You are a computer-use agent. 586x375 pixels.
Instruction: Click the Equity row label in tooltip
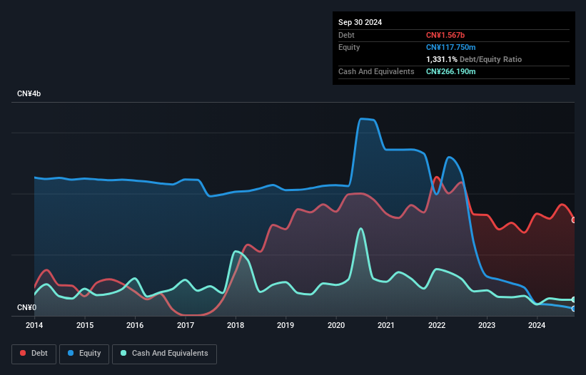tap(349, 47)
